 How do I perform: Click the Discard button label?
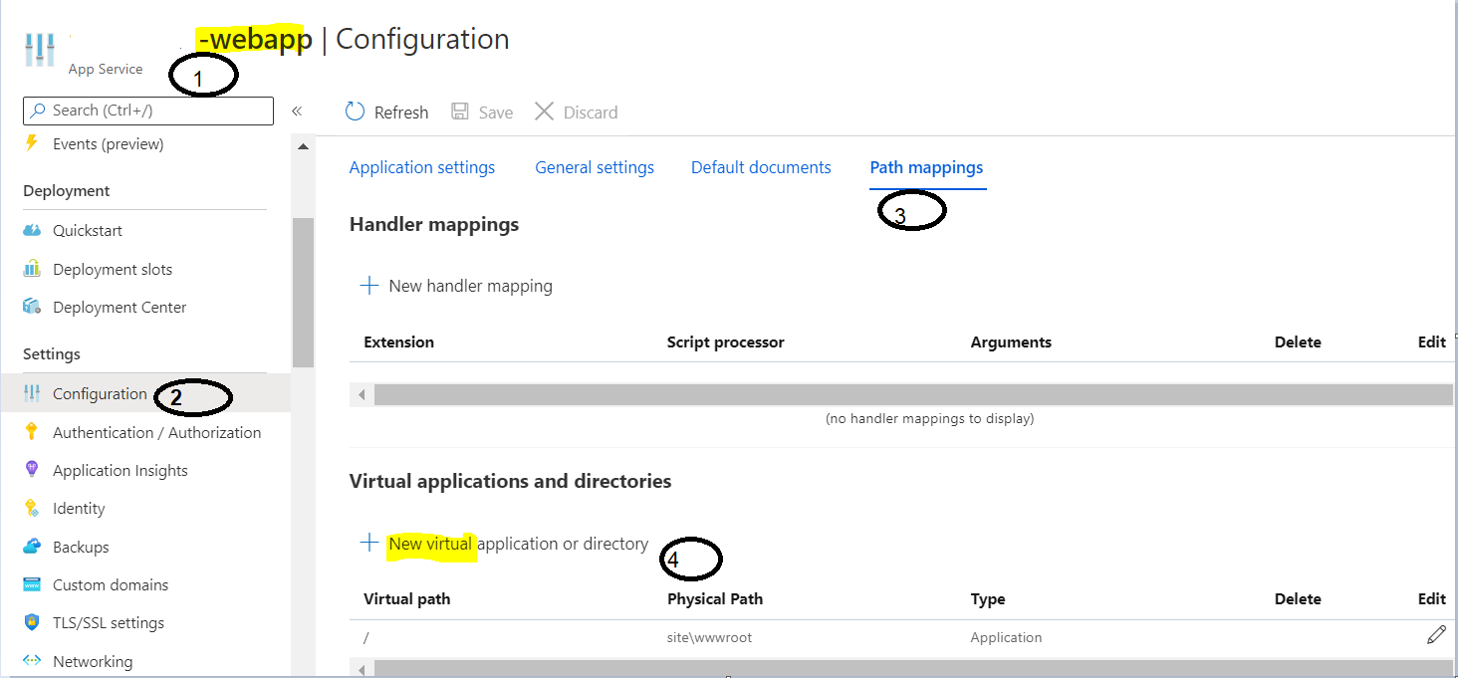[591, 113]
